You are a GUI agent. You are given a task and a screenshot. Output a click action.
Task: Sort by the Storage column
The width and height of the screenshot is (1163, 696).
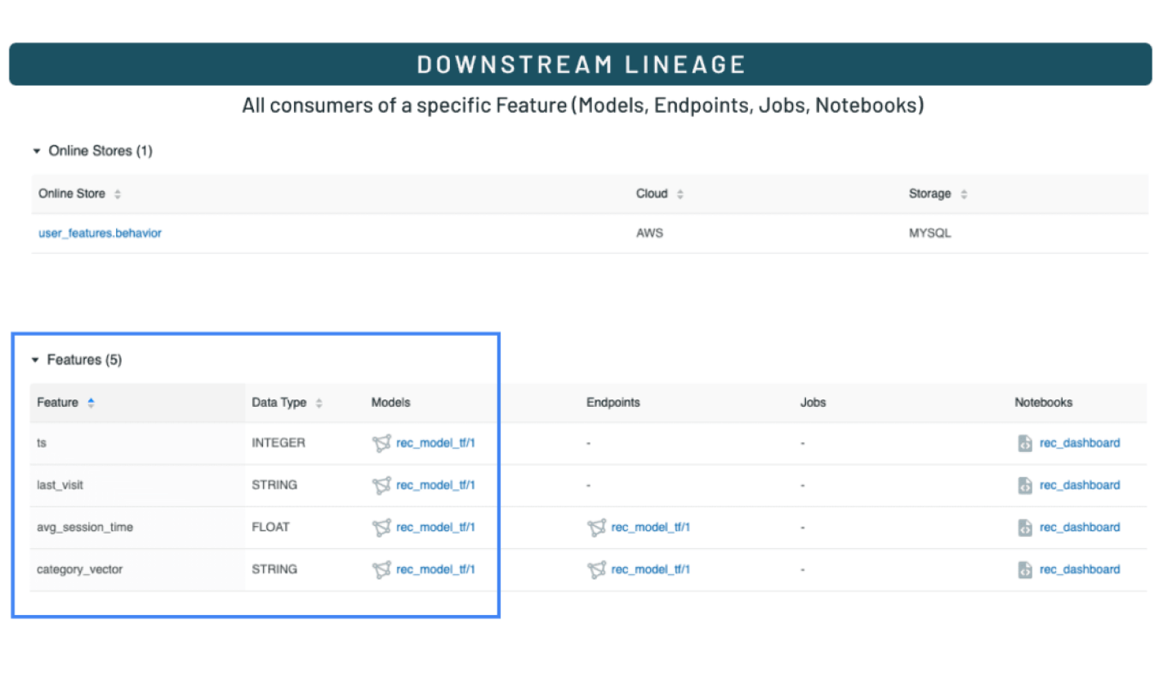(x=964, y=194)
